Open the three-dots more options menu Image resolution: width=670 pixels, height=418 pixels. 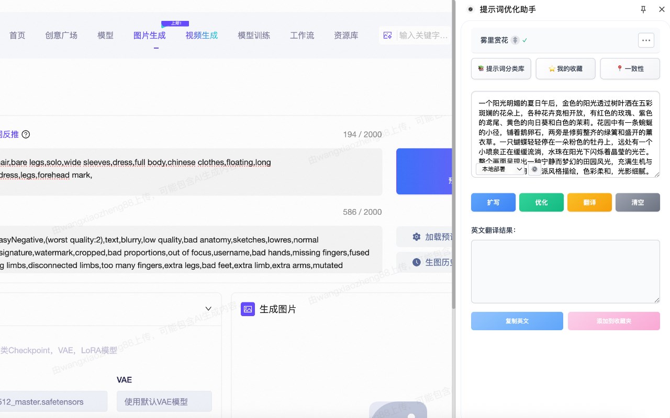pos(646,40)
